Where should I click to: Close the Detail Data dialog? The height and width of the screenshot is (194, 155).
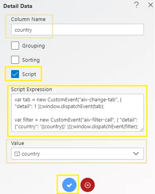151,5
